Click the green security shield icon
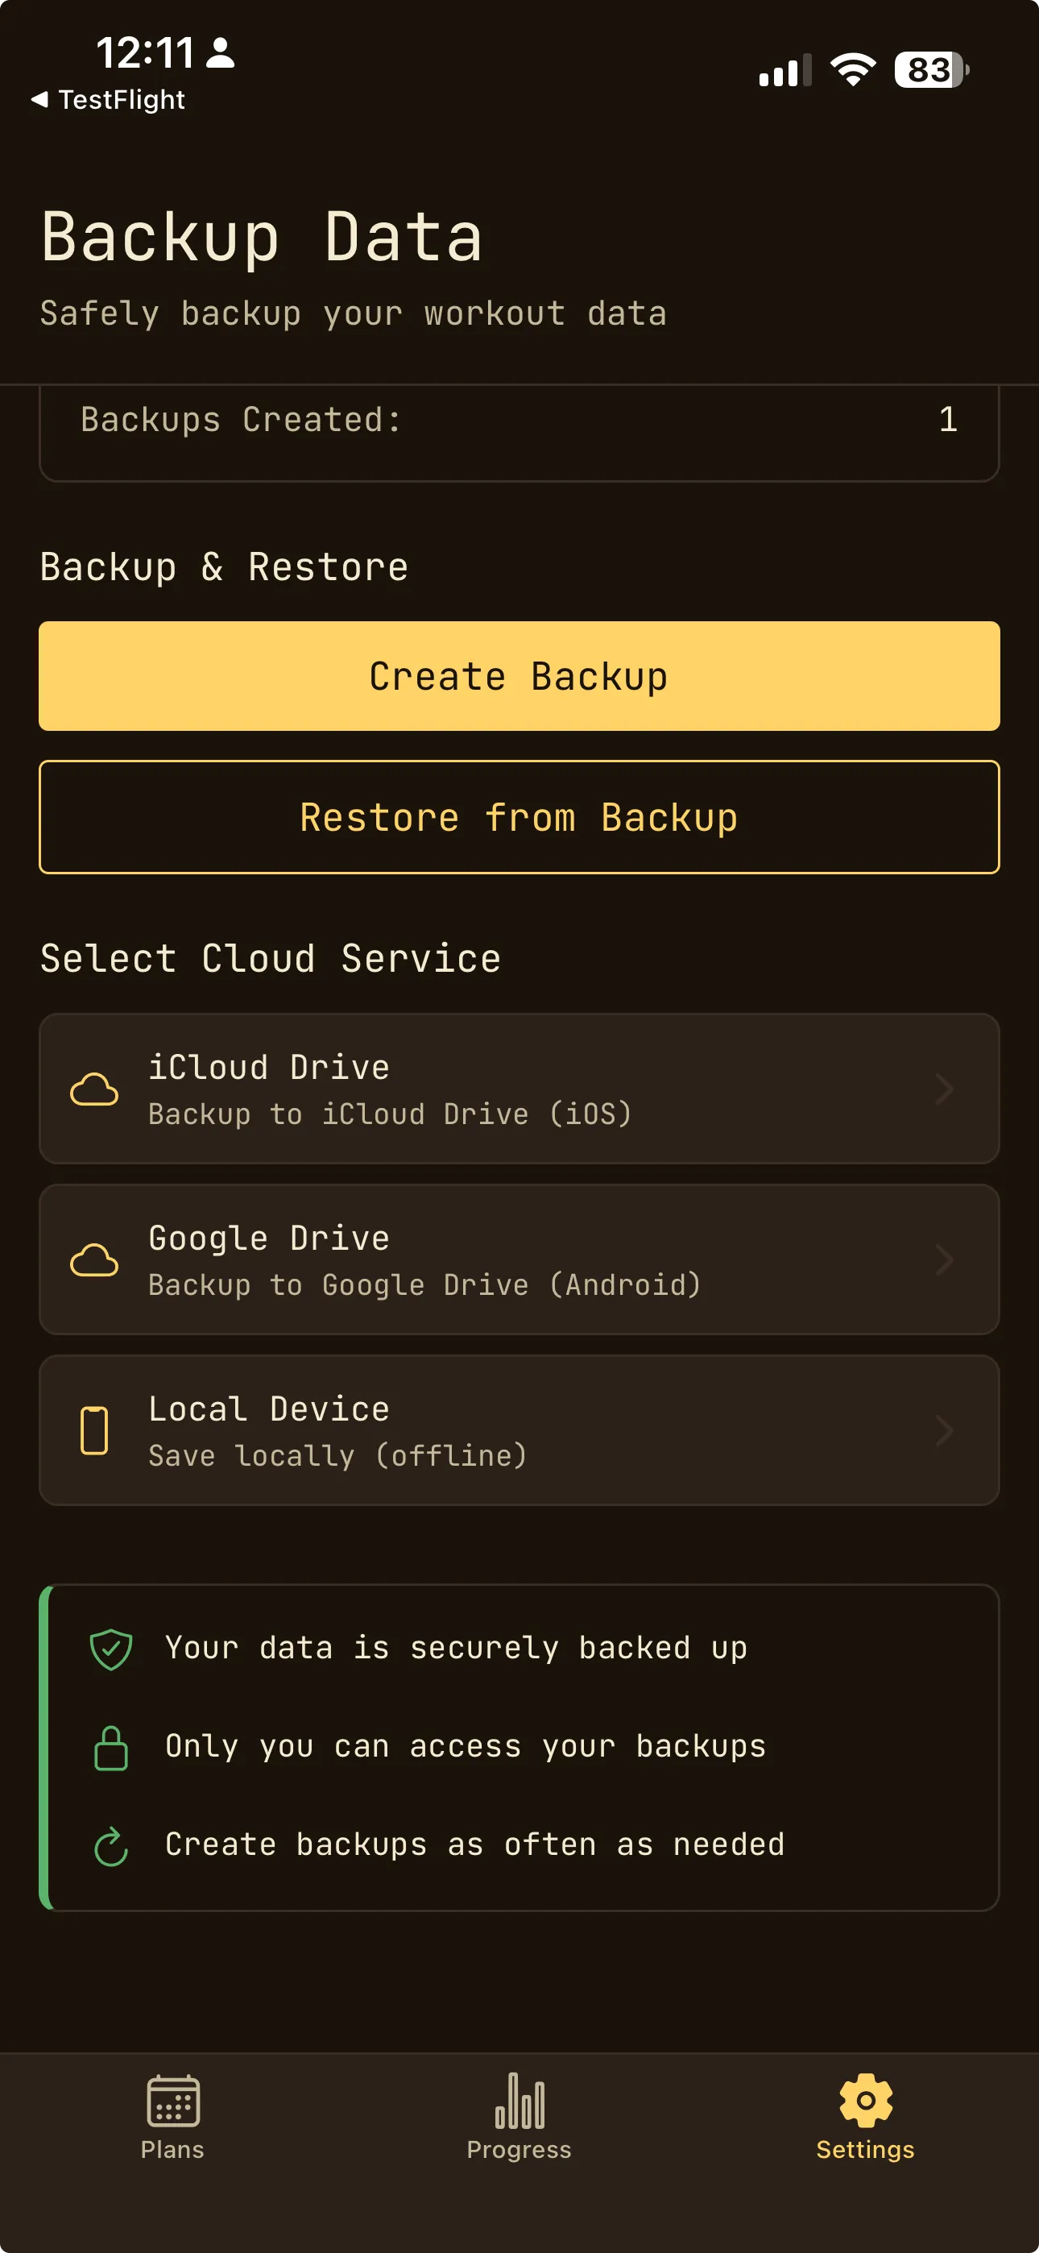The height and width of the screenshot is (2253, 1039). coord(111,1647)
